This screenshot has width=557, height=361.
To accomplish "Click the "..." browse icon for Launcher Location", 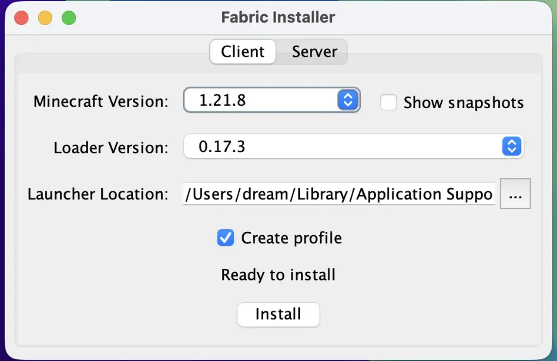I will coord(515,194).
